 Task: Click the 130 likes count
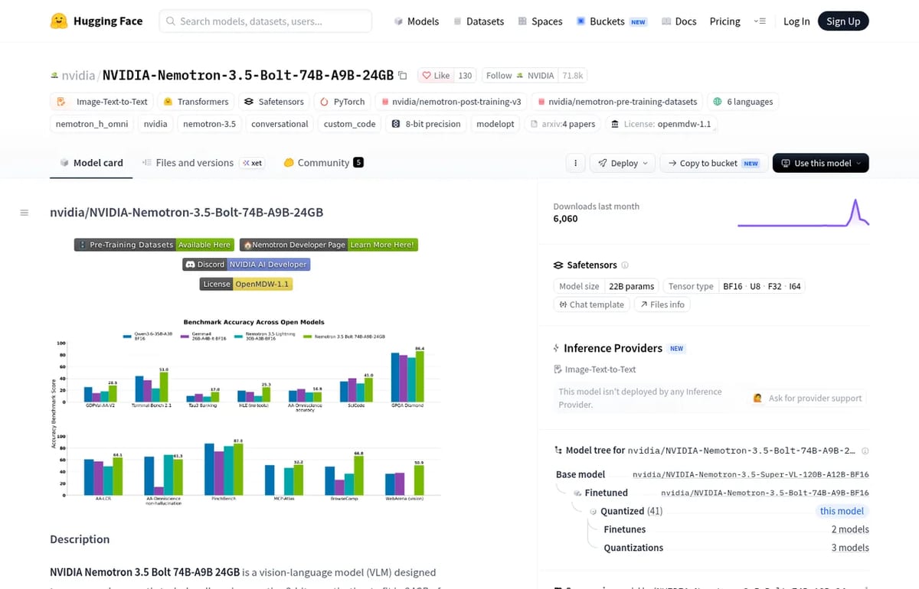click(x=466, y=76)
